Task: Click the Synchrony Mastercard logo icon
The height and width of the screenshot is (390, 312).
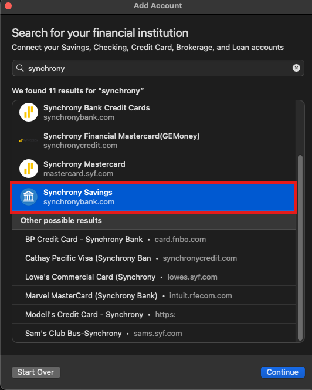Action: coord(29,169)
